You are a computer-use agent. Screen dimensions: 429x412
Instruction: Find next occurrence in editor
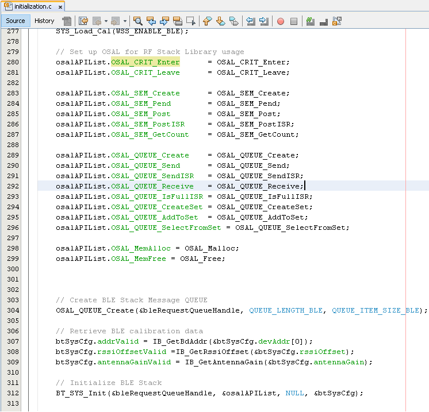[164, 21]
